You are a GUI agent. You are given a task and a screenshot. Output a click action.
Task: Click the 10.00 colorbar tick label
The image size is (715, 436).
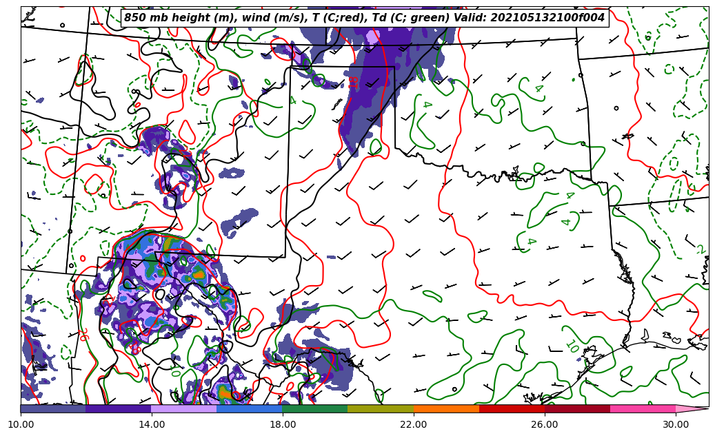click(21, 424)
